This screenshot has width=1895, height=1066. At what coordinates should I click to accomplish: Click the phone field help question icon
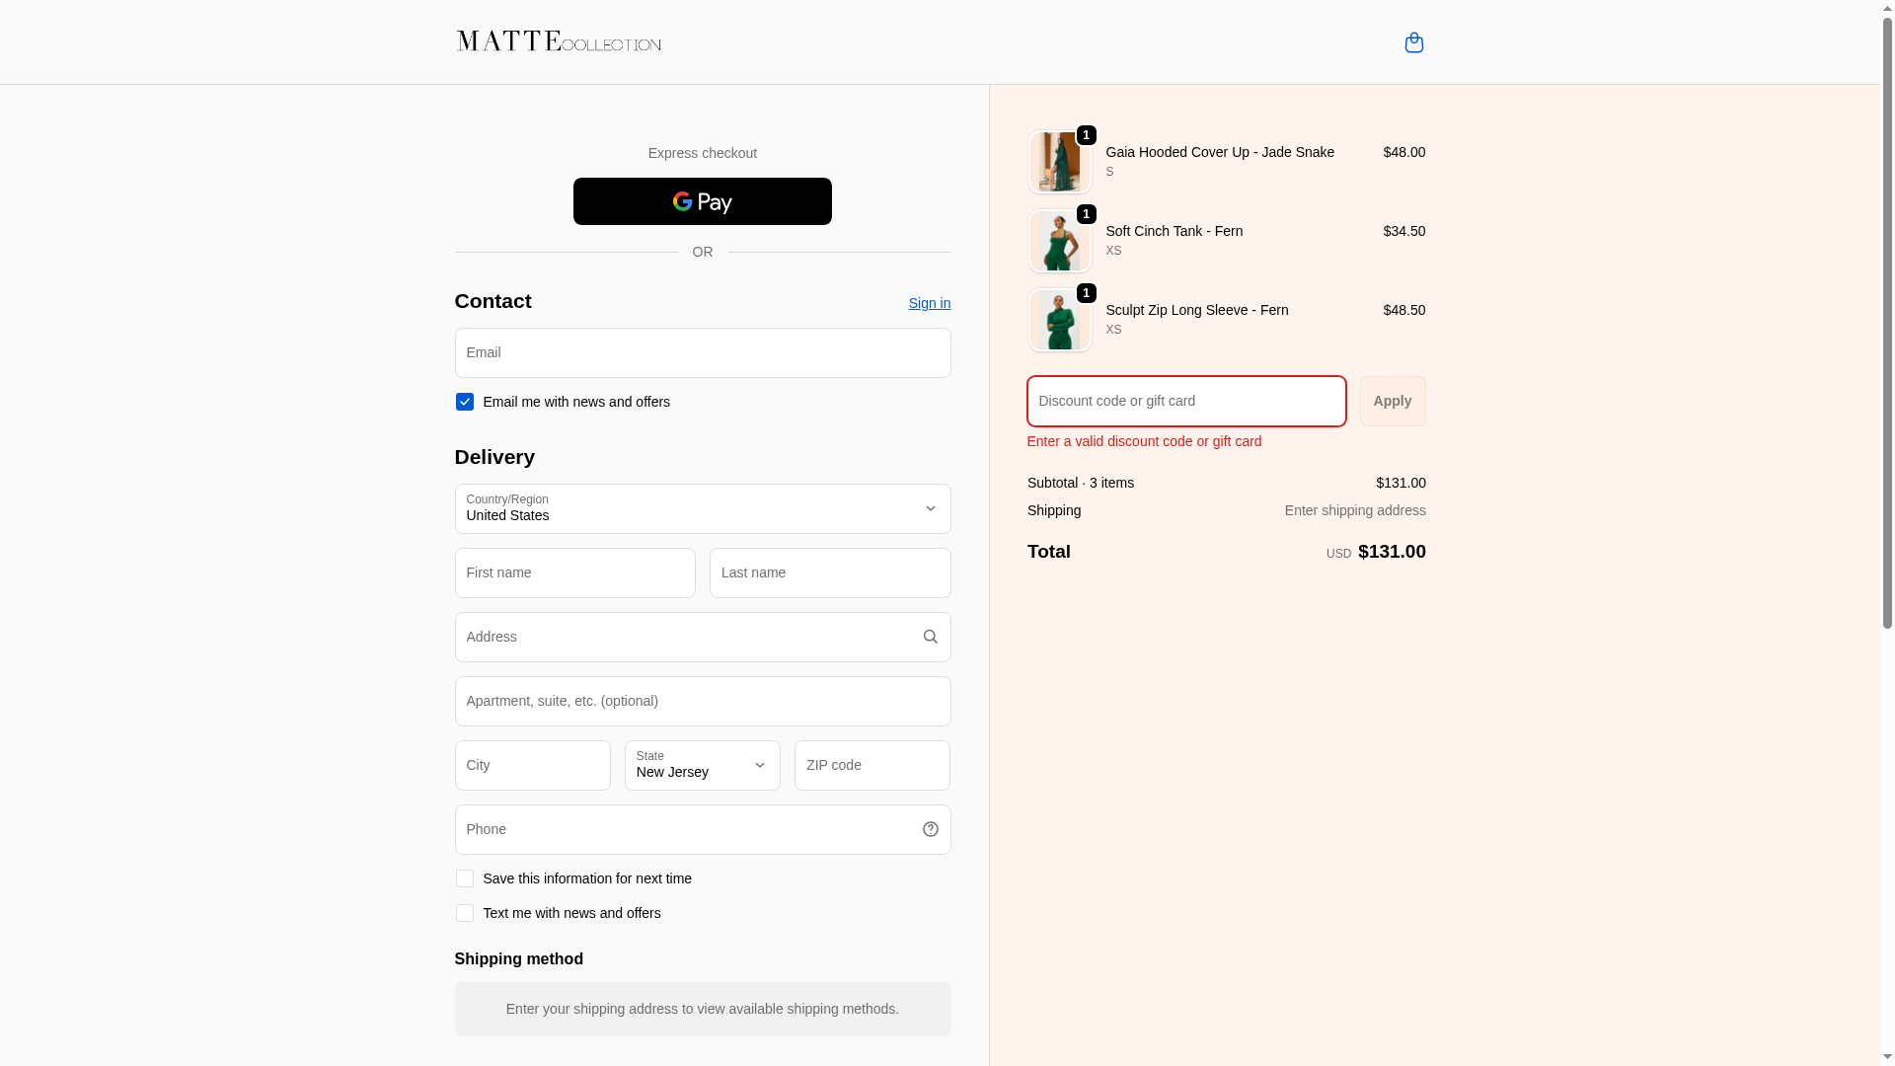pyautogui.click(x=930, y=829)
